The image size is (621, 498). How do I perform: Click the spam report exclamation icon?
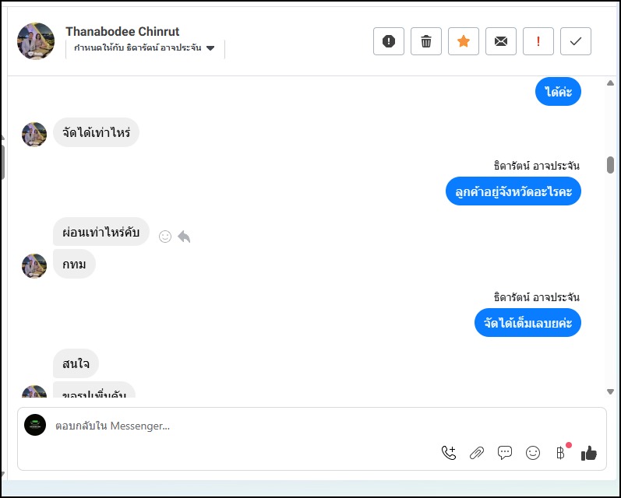coord(389,41)
